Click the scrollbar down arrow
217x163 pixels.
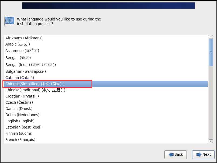(x=211, y=141)
